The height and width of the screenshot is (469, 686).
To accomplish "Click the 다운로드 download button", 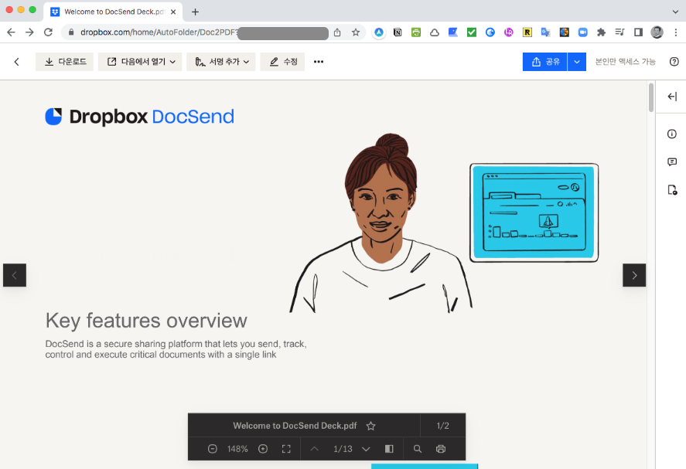I will point(64,62).
